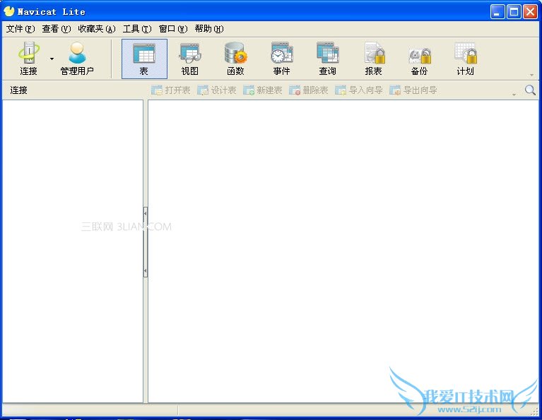Open the 查看(V) menu
The height and width of the screenshot is (420, 542).
(x=57, y=29)
